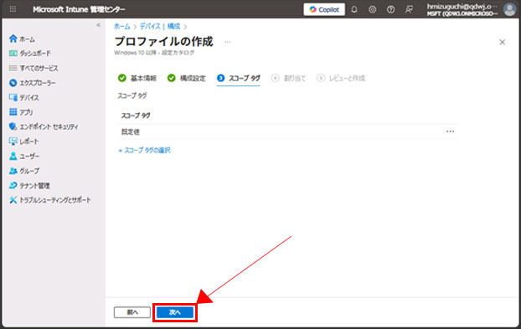The image size is (521, 329).
Task: Click 前へ button
Action: click(x=132, y=312)
